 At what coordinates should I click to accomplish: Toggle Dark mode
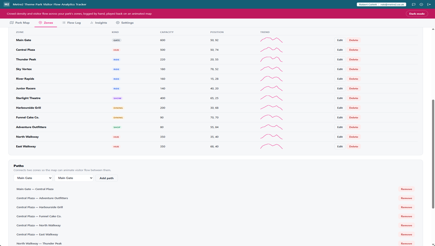(417, 14)
